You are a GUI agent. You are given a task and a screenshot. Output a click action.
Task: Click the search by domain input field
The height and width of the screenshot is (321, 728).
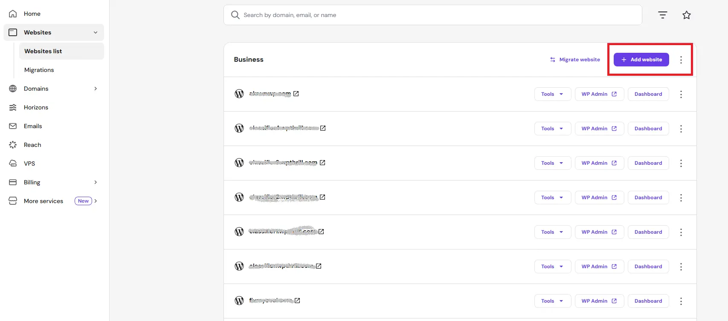pos(432,14)
